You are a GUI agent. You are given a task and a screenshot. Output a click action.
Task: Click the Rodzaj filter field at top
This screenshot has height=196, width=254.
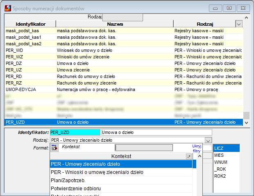pos(122,17)
